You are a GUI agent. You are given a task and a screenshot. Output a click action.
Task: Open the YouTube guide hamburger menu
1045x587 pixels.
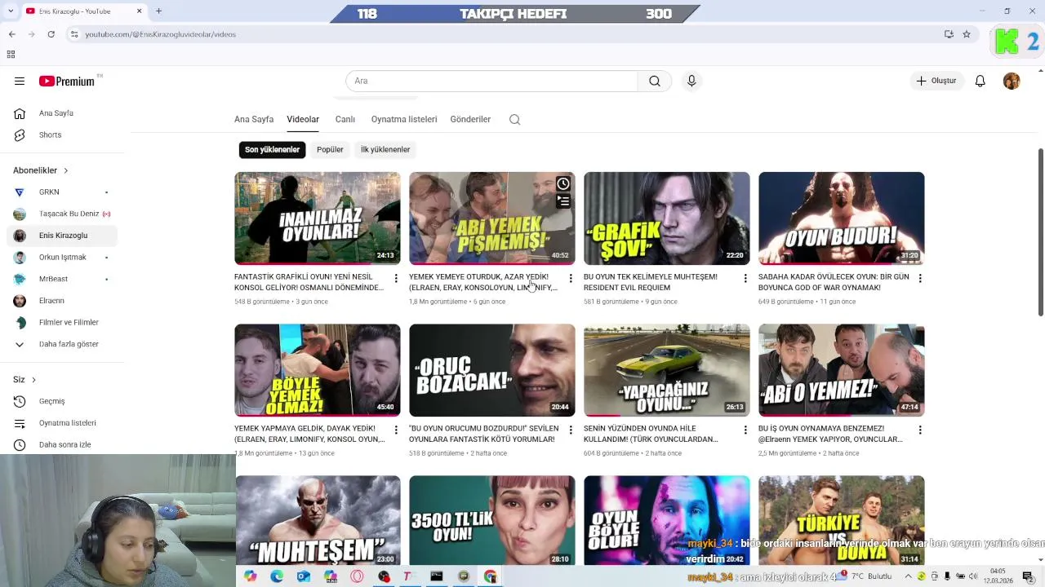tap(20, 81)
